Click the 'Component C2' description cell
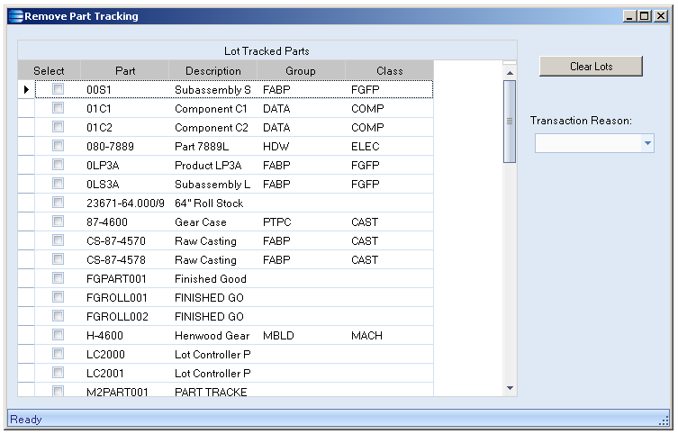The image size is (678, 434). point(213,128)
